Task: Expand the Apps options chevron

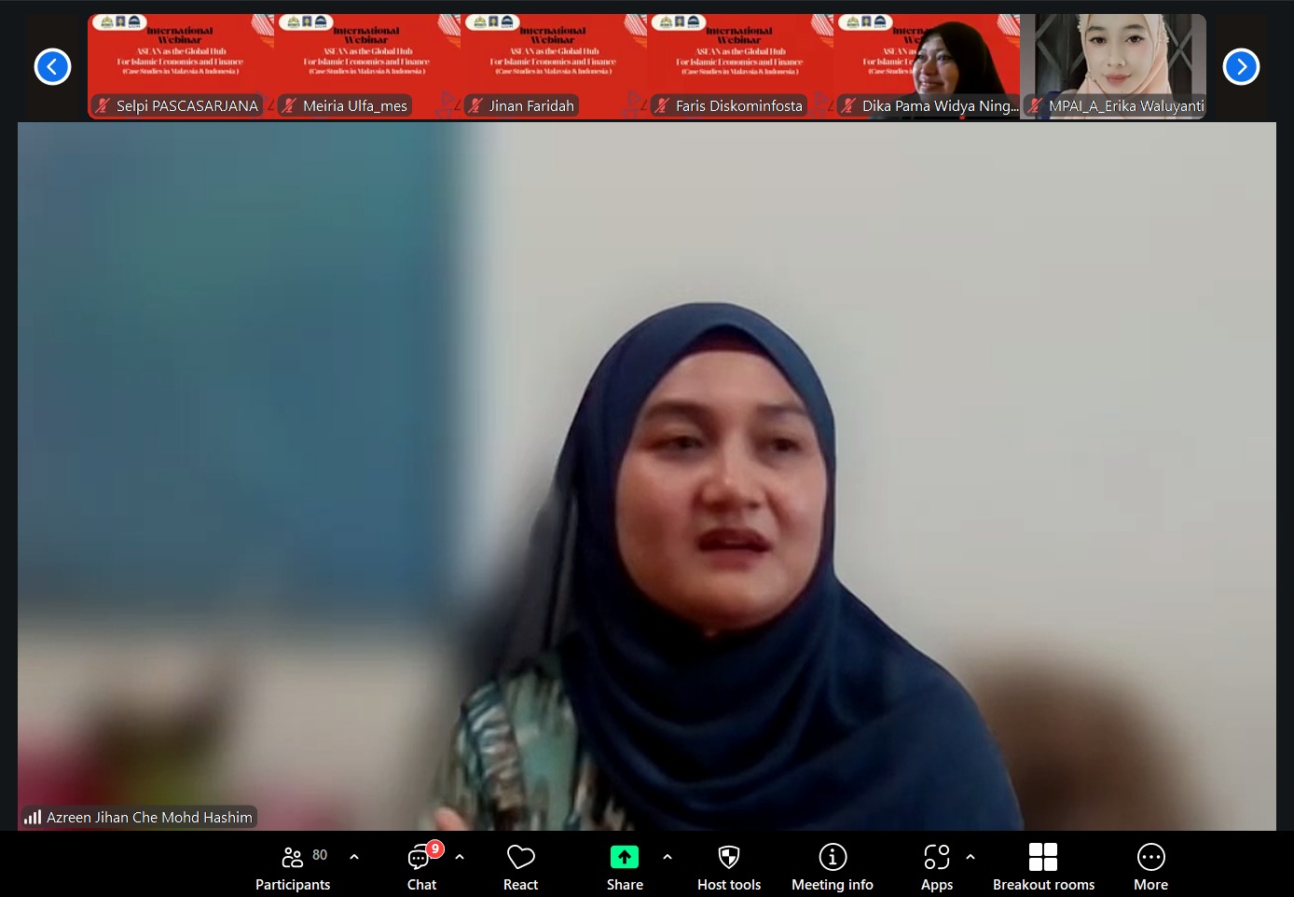Action: (970, 856)
